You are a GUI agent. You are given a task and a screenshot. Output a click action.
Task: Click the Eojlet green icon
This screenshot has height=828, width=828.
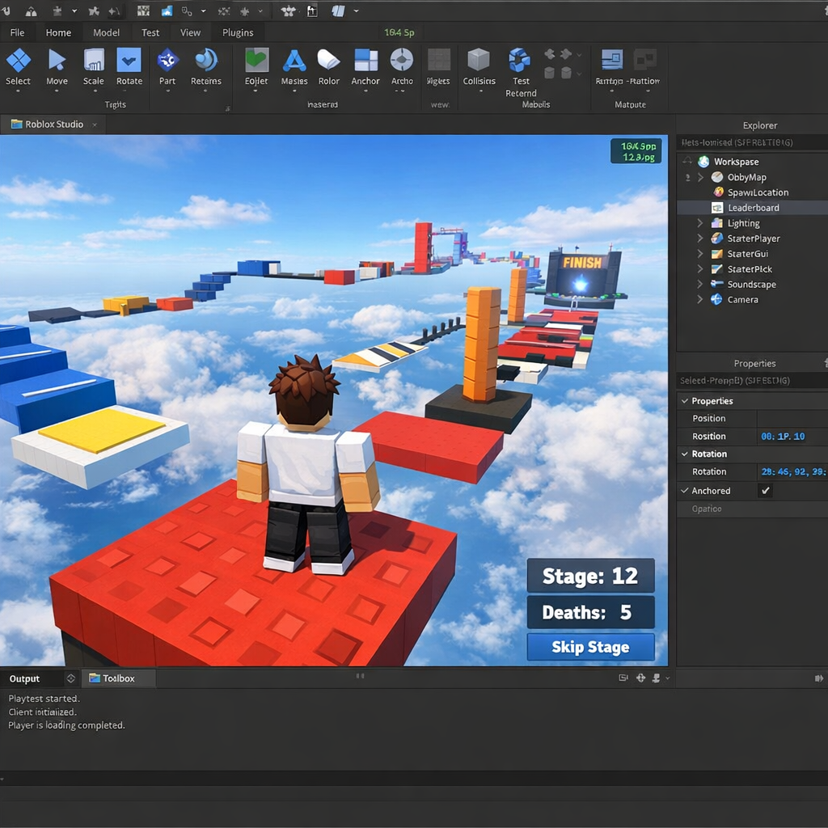[x=256, y=60]
